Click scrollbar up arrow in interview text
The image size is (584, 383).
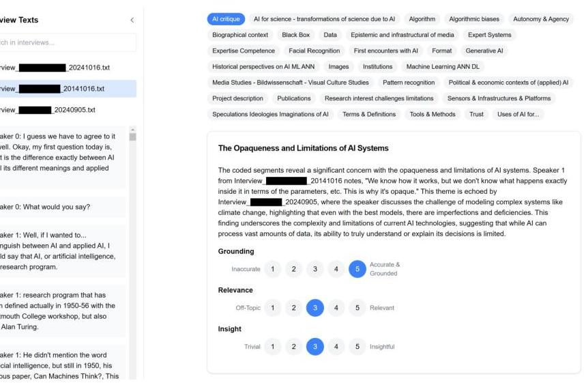tap(132, 130)
